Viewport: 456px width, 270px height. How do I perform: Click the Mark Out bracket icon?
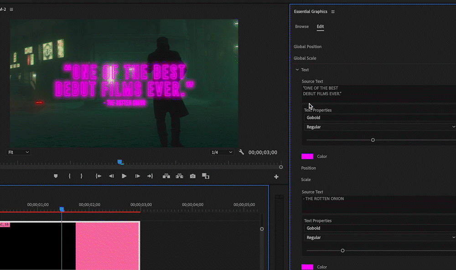(x=81, y=176)
